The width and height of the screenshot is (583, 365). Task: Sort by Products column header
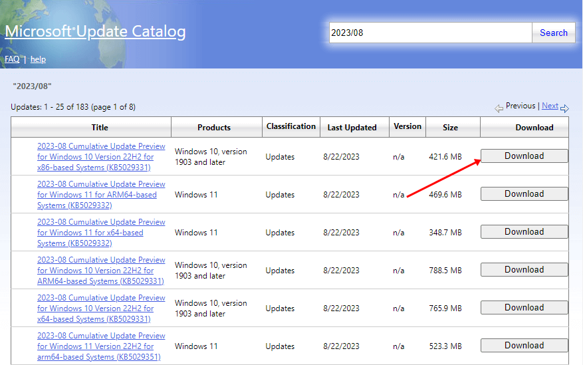[214, 127]
